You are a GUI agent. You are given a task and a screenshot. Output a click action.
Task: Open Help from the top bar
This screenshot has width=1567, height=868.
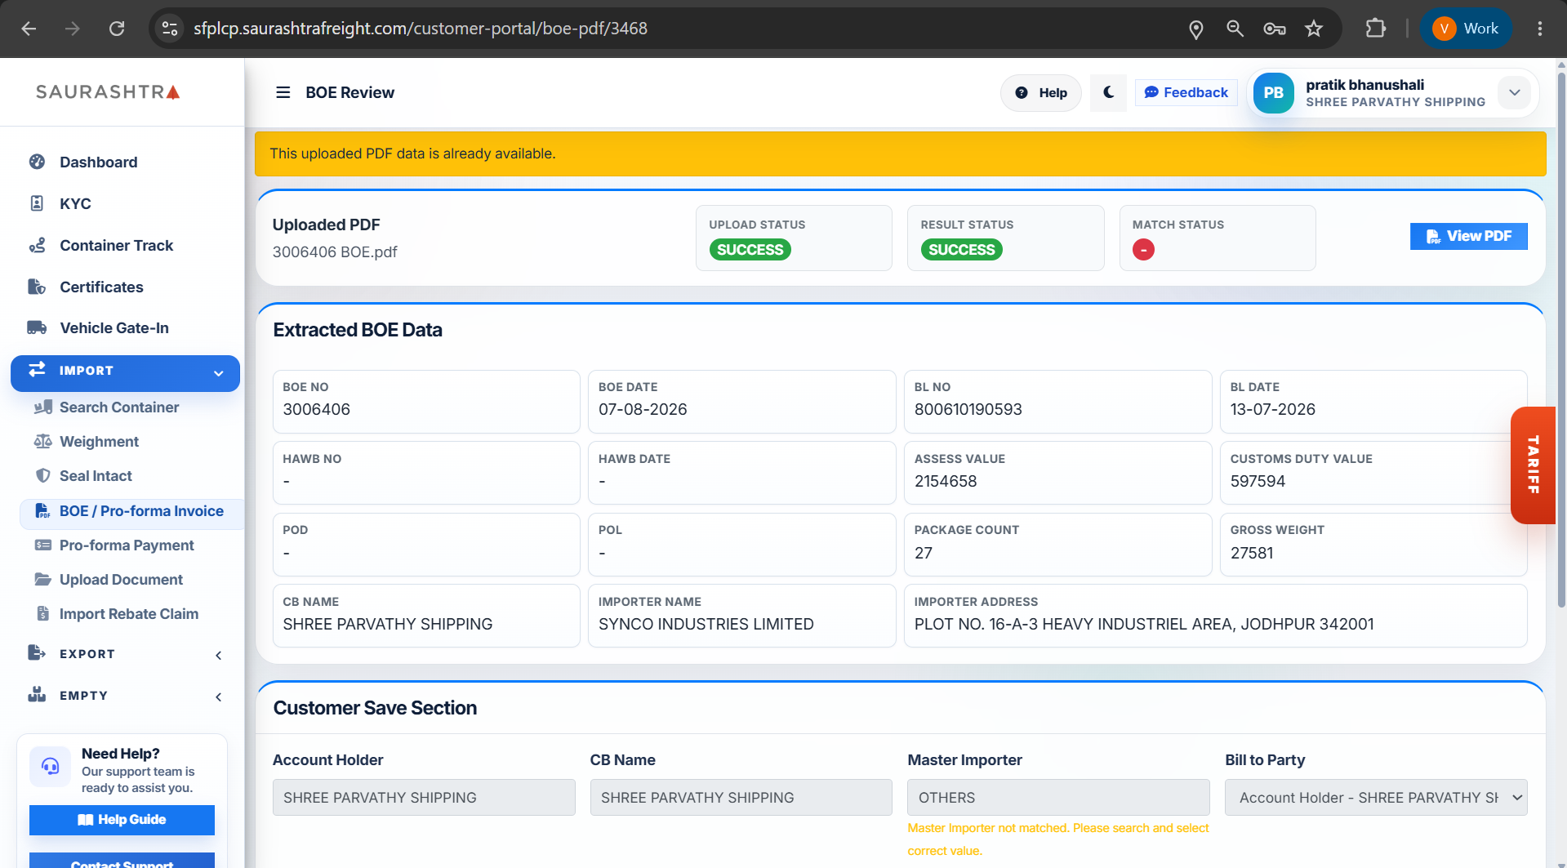pyautogui.click(x=1040, y=92)
